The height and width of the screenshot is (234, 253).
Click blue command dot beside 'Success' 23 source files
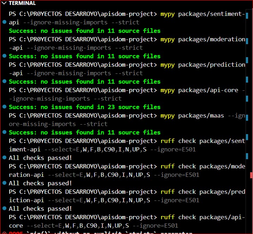[5, 107]
